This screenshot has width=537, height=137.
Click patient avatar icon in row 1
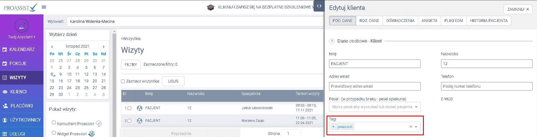(x=139, y=108)
